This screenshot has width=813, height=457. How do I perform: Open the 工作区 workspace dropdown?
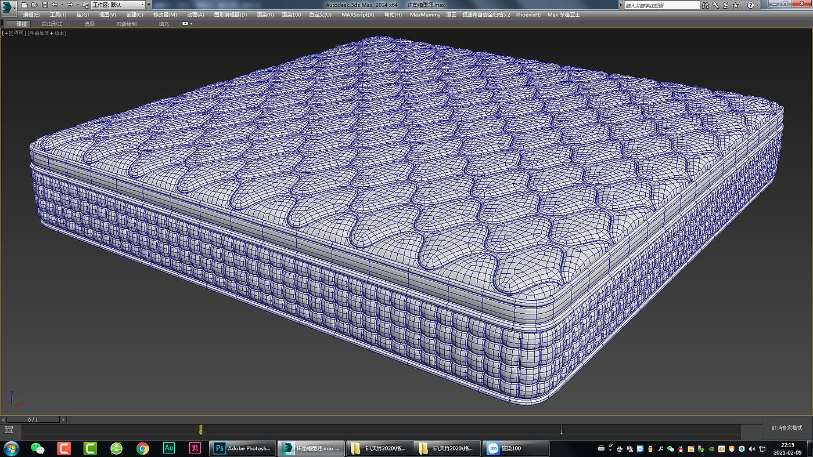pyautogui.click(x=119, y=5)
